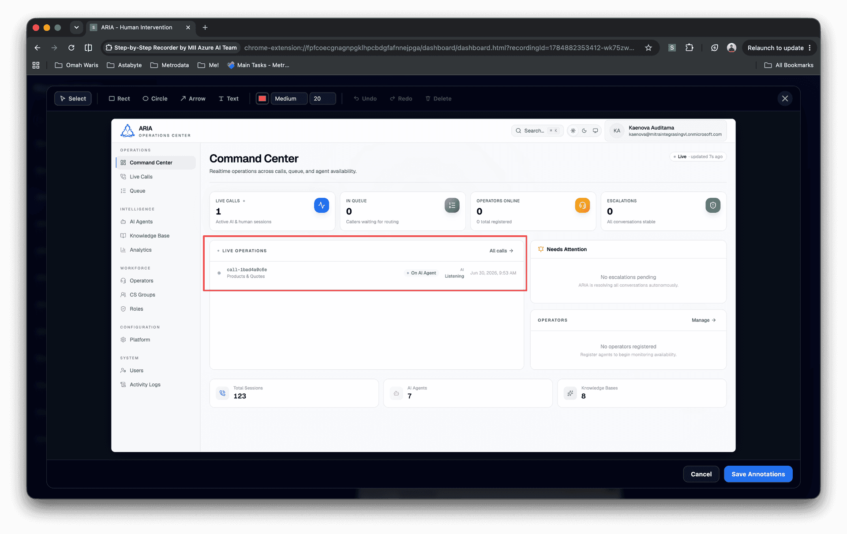Image resolution: width=847 pixels, height=534 pixels.
Task: Click the Delete annotation button
Action: tap(438, 99)
